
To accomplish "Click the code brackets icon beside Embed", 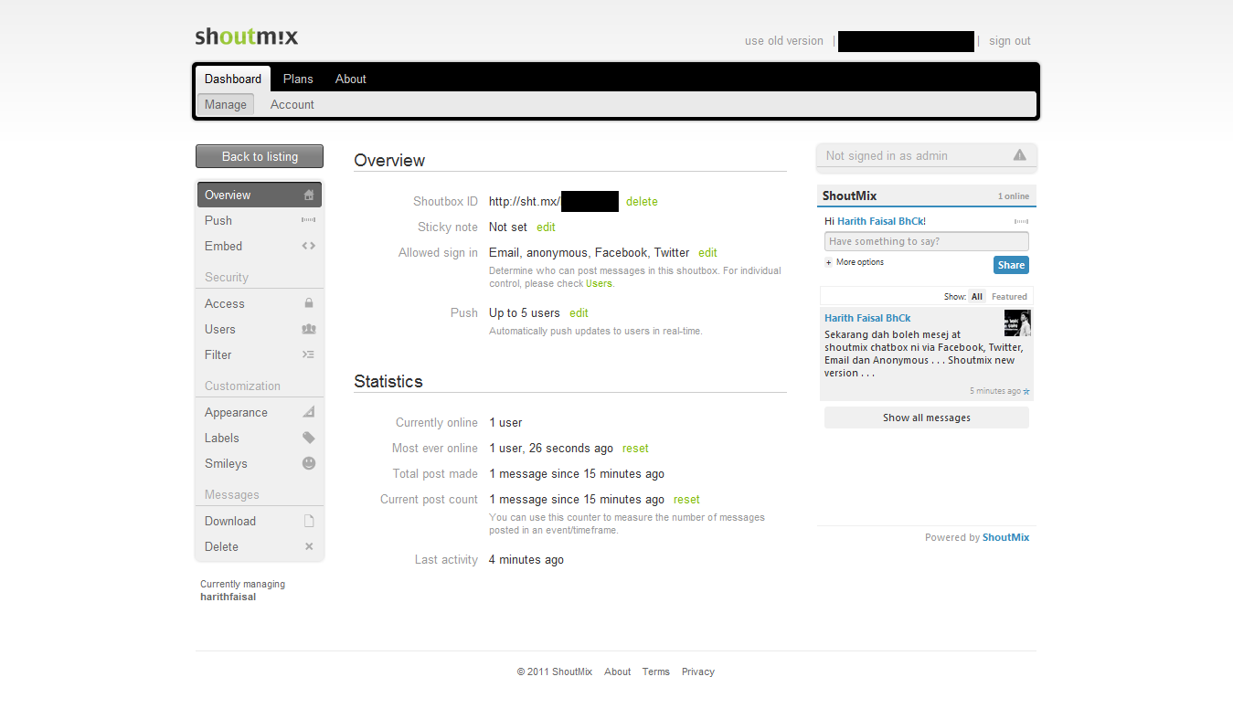I will pos(309,246).
